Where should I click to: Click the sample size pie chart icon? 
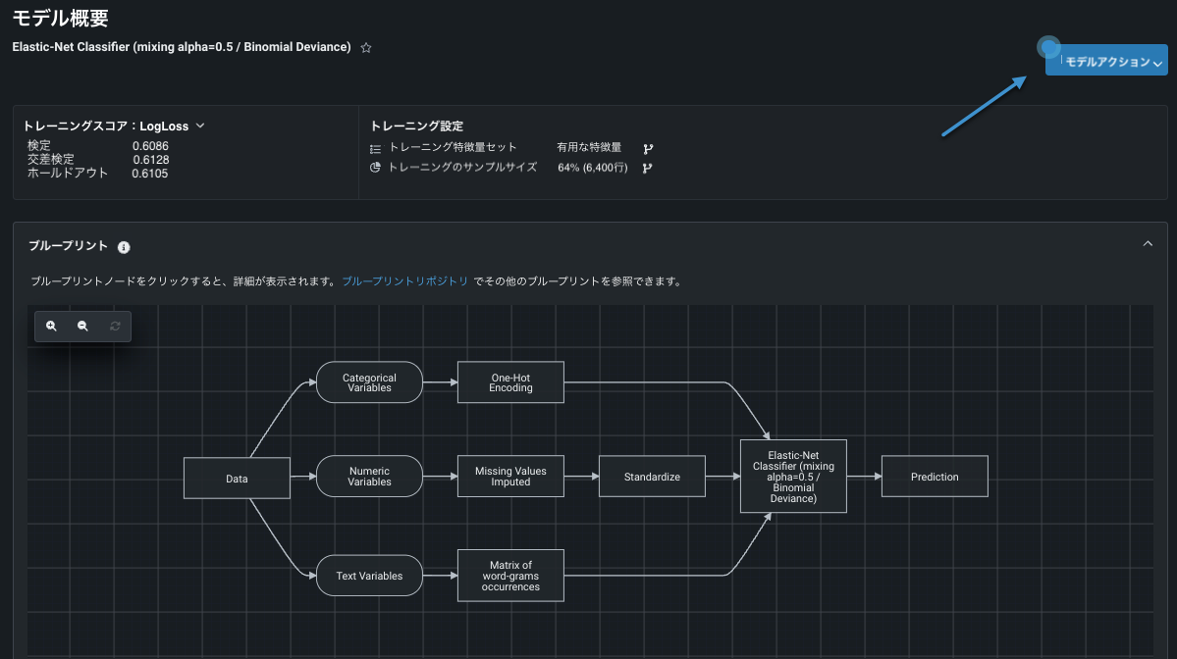pos(375,168)
